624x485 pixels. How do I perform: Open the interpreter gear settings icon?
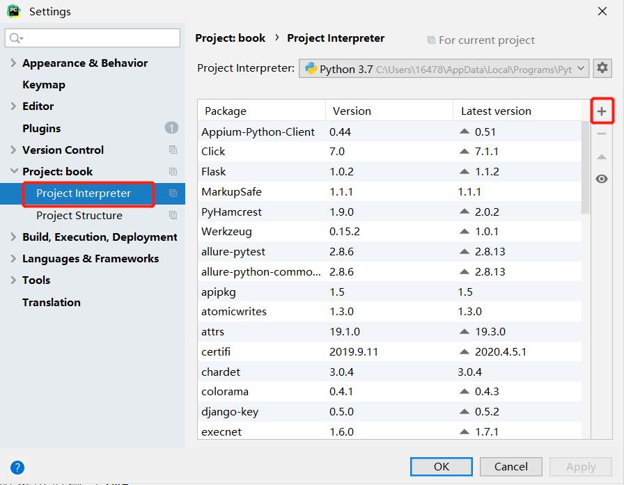click(x=602, y=68)
